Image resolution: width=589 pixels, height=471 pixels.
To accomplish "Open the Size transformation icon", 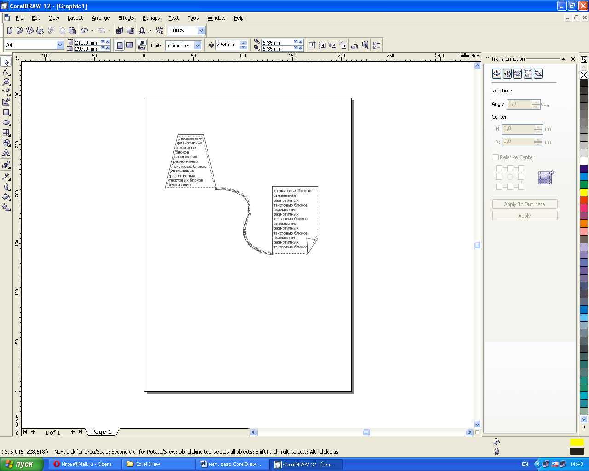I will pyautogui.click(x=528, y=74).
